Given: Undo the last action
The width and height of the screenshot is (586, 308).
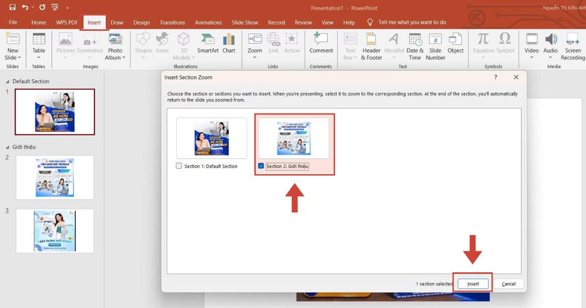Looking at the screenshot, I should pyautogui.click(x=25, y=7).
